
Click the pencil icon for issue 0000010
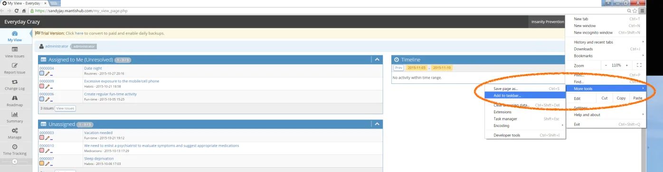click(x=47, y=151)
